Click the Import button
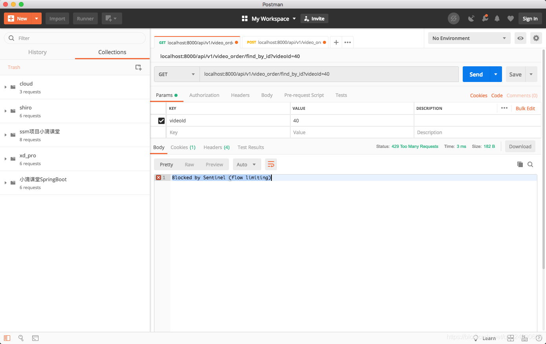 point(57,18)
